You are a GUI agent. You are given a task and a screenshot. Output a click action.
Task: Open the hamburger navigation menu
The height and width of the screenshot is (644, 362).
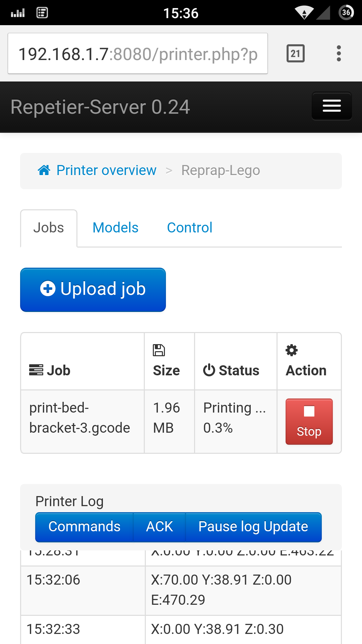click(331, 106)
